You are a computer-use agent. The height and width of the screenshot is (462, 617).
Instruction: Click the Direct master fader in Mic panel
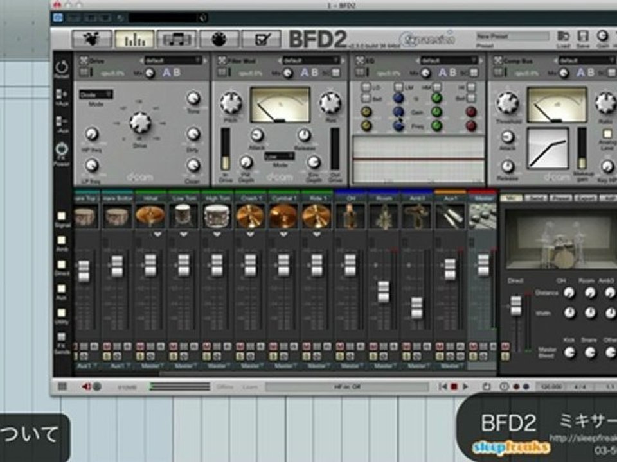coord(516,306)
